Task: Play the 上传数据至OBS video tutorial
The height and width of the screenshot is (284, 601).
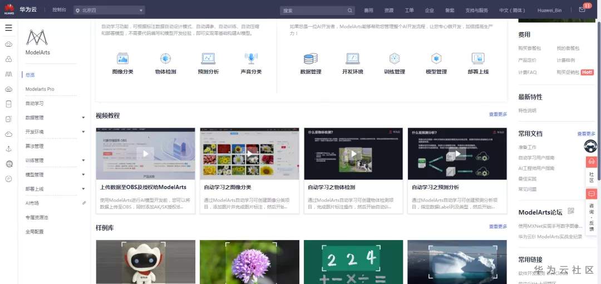Action: 145,154
